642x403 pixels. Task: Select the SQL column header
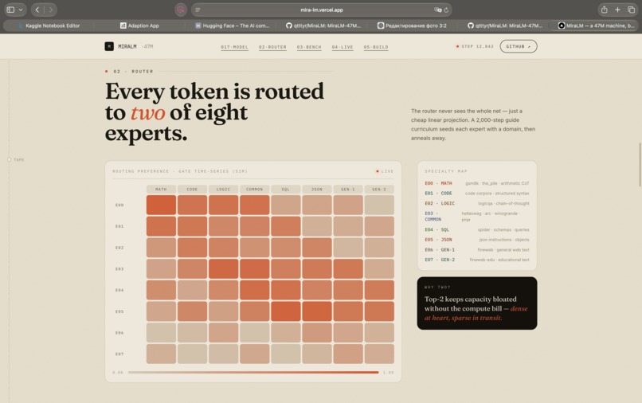[x=286, y=190]
